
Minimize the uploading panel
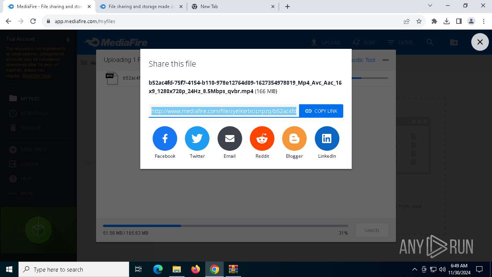pyautogui.click(x=386, y=60)
